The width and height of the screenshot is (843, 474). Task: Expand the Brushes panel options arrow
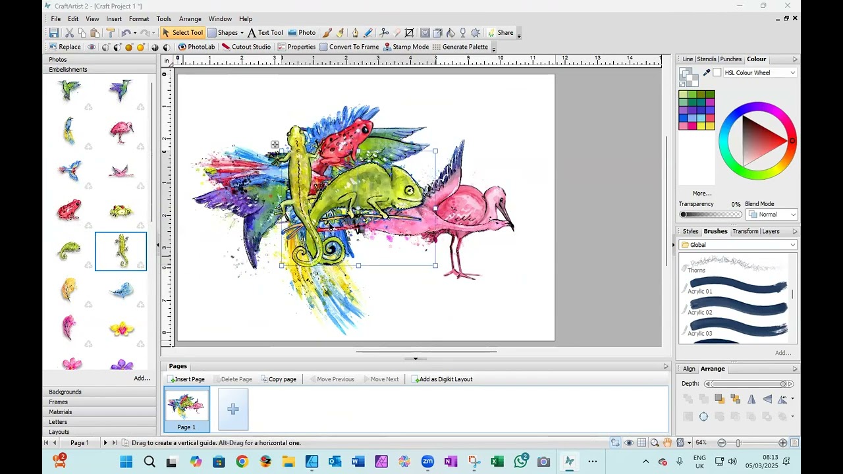[794, 232]
